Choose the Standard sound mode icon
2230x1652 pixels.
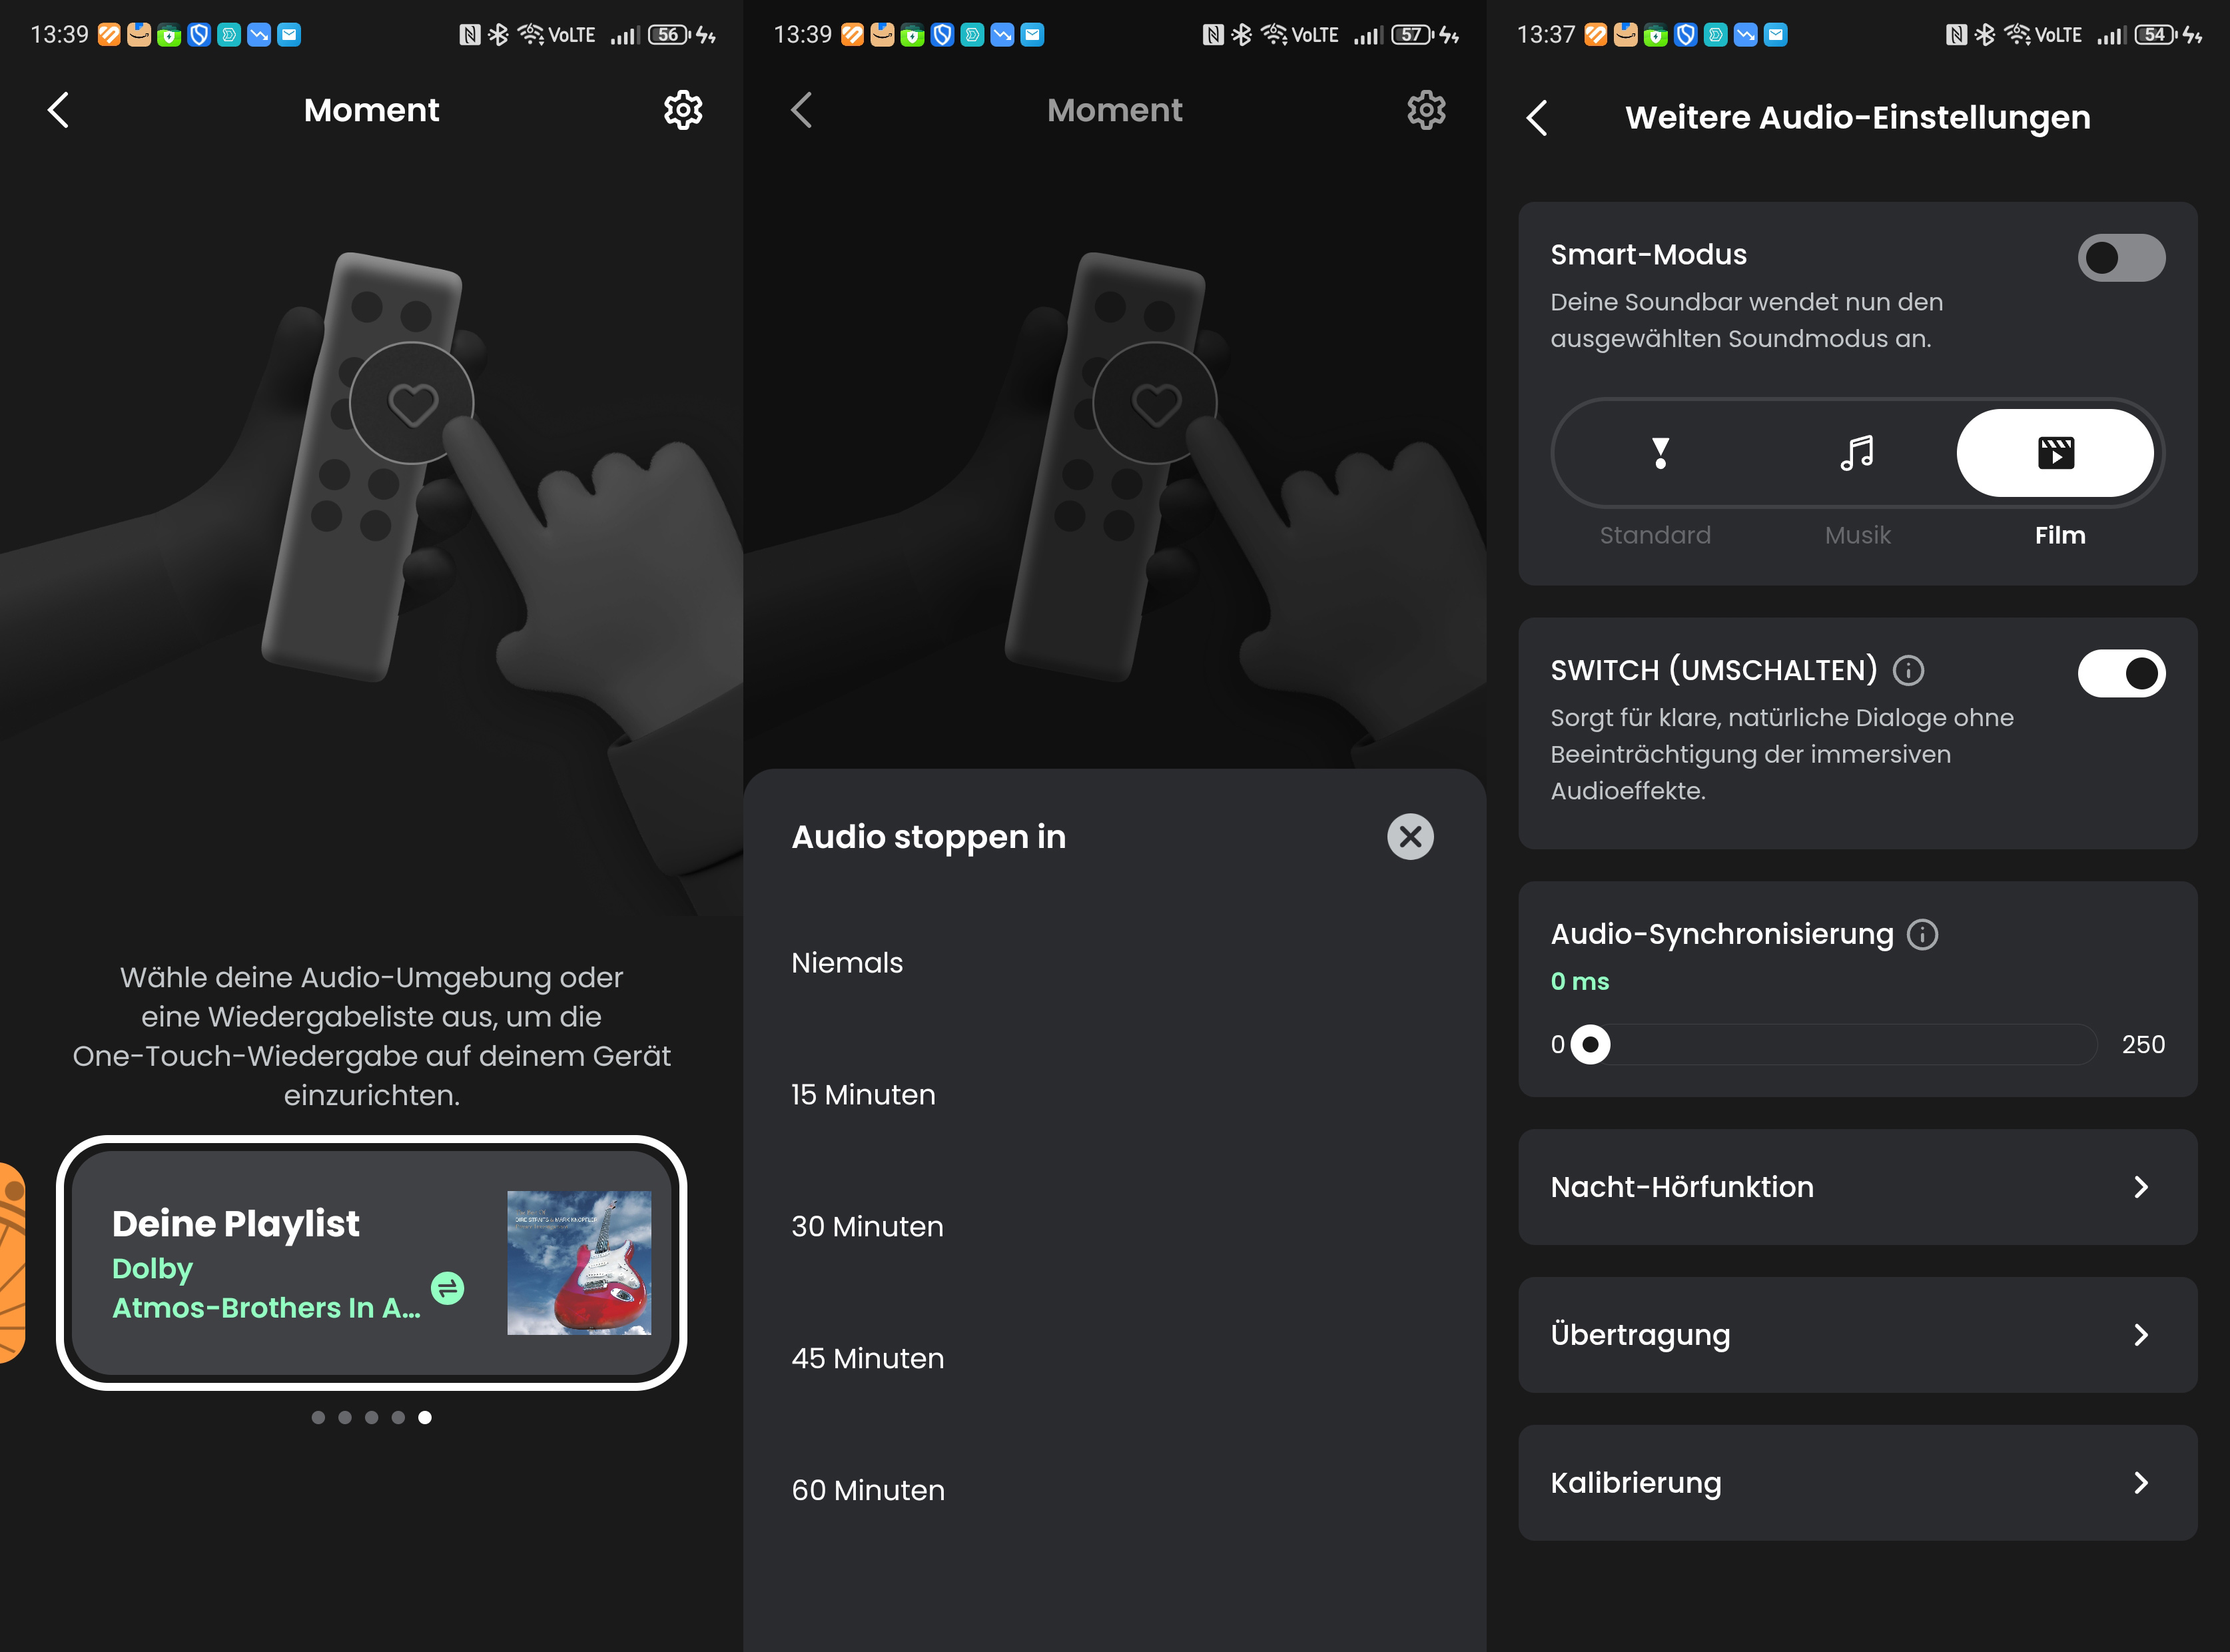coord(1660,453)
